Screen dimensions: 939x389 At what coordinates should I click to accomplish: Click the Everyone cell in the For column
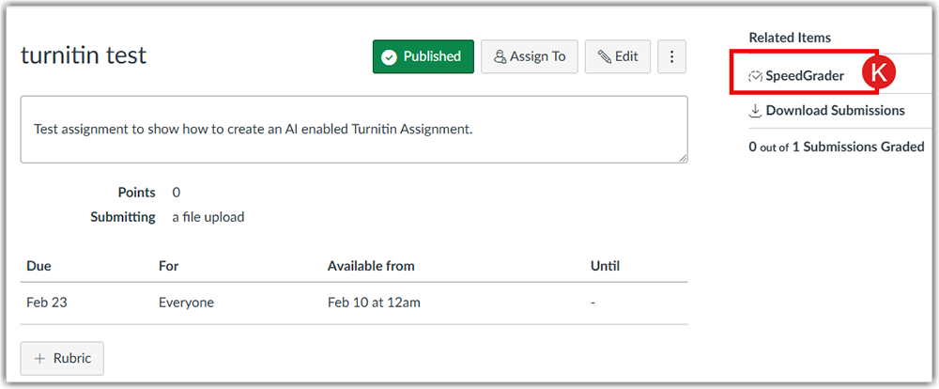click(186, 303)
